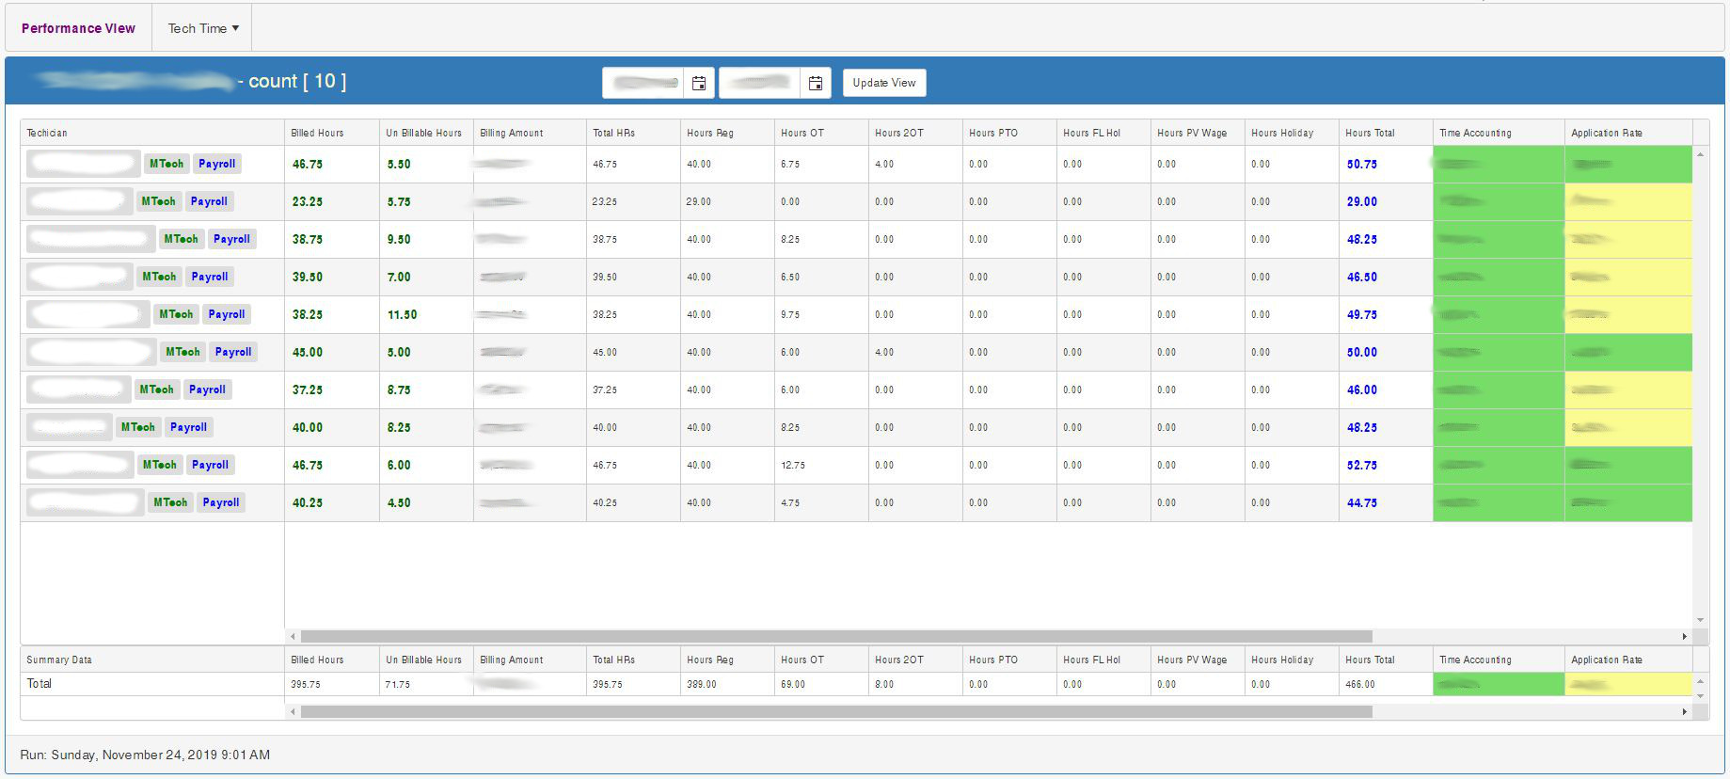This screenshot has width=1730, height=779.
Task: Sort by main grid Techician column header
Action: [152, 133]
